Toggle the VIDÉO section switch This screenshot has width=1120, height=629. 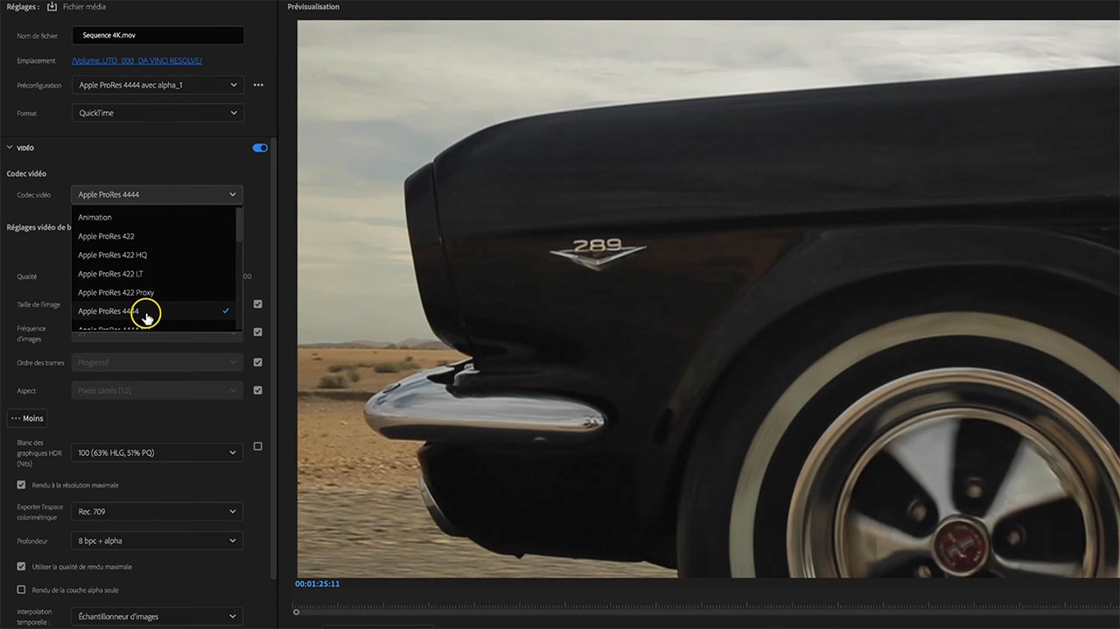point(260,148)
